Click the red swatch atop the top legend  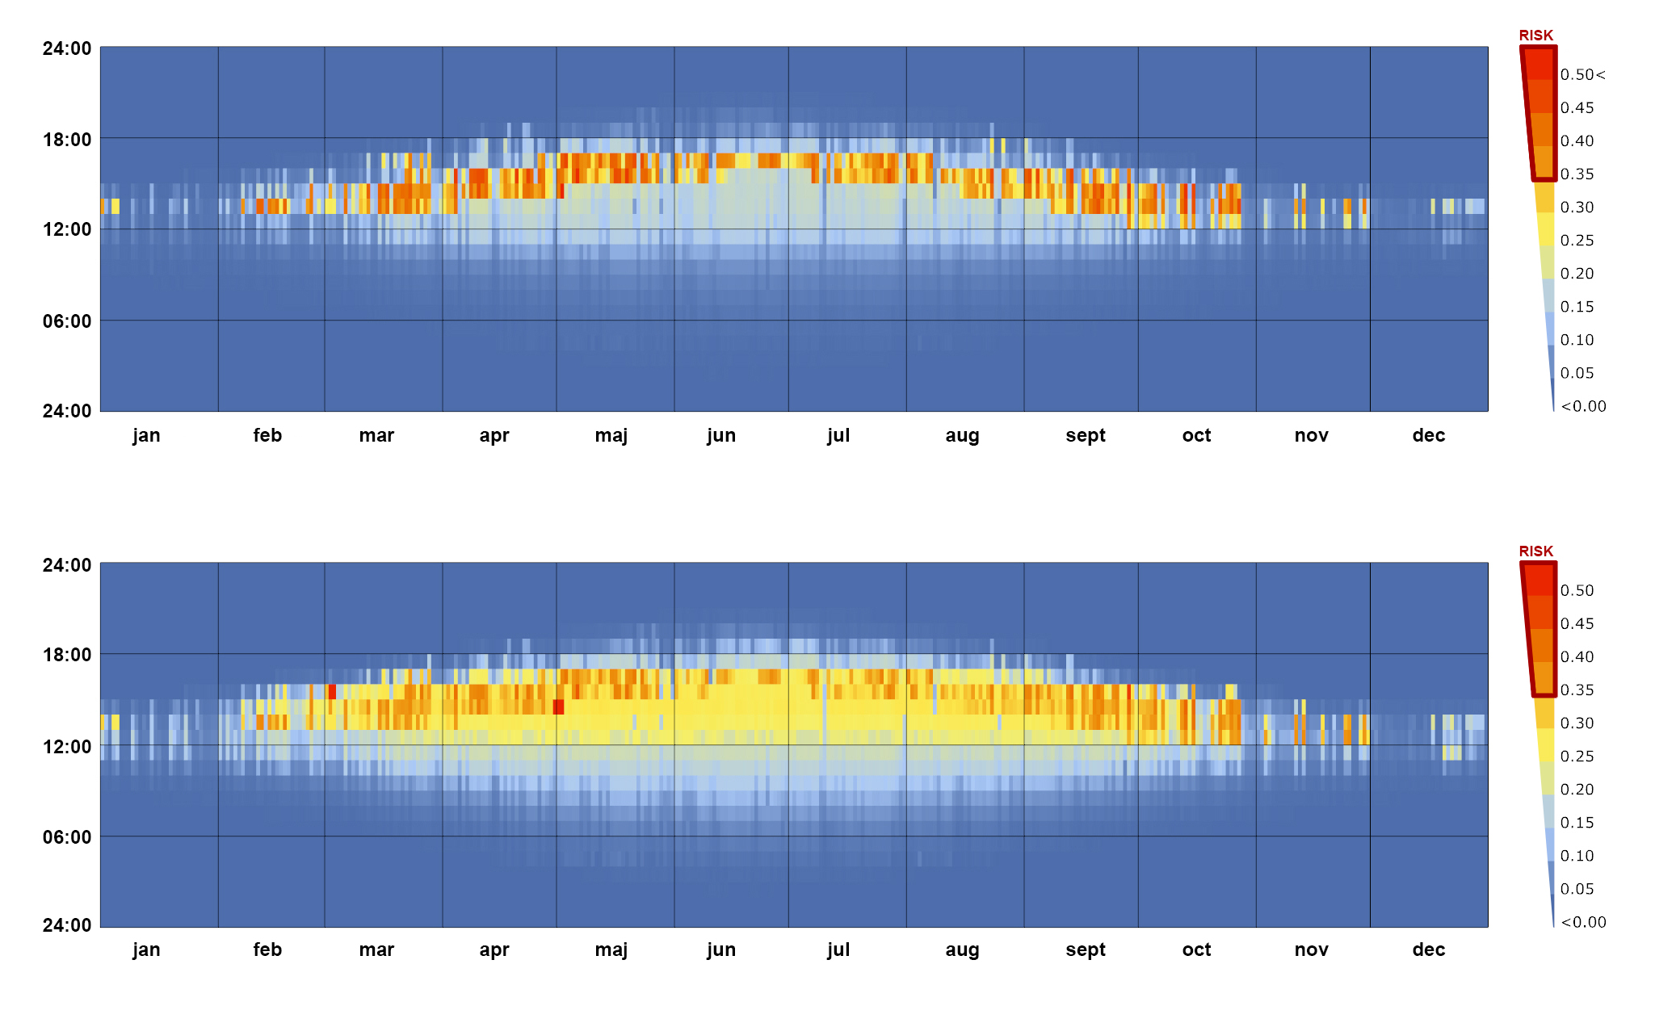click(x=1539, y=64)
